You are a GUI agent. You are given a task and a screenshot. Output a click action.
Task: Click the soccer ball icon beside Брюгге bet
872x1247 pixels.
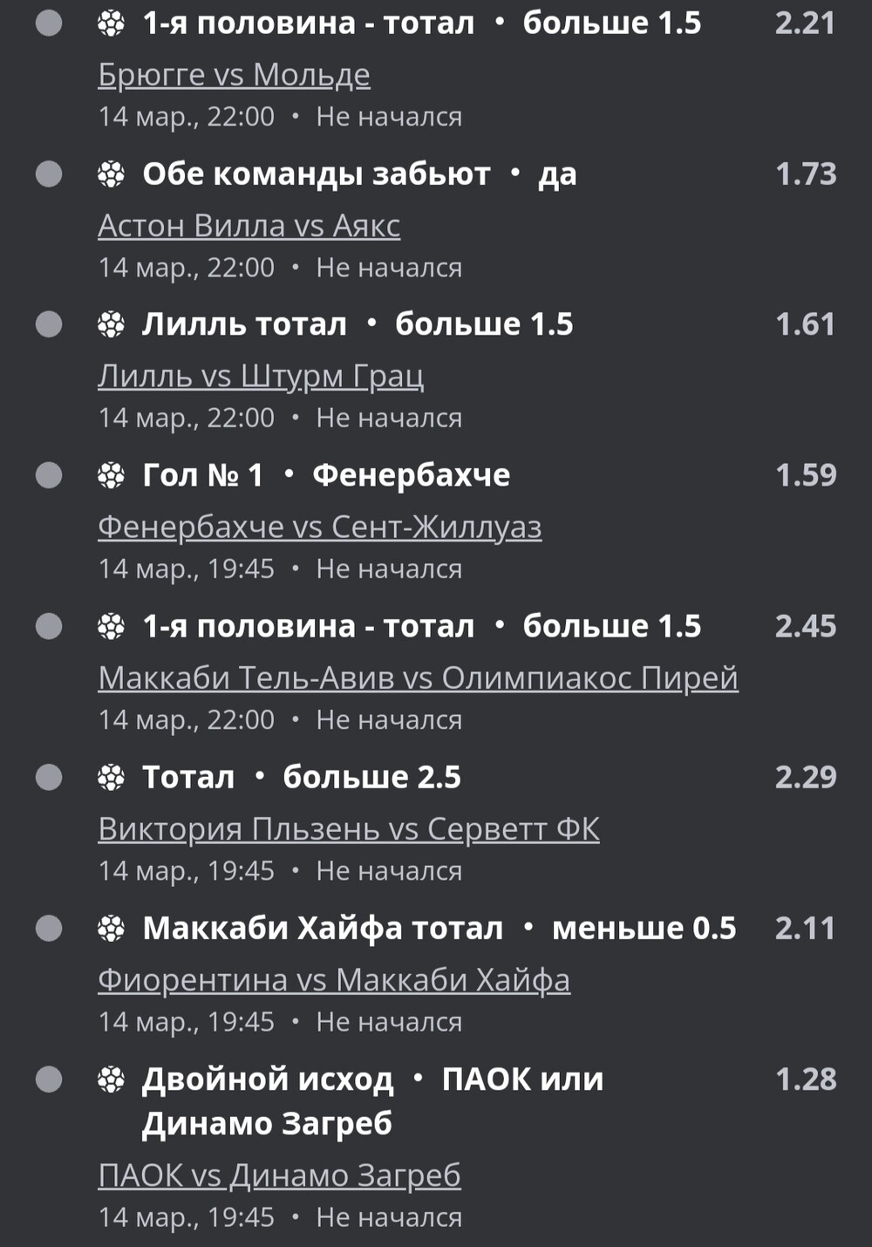point(111,24)
